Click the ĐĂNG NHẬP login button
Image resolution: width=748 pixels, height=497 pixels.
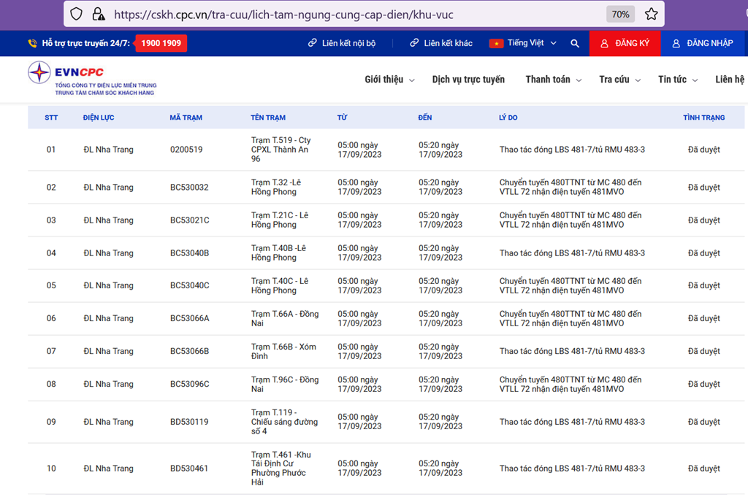point(702,43)
